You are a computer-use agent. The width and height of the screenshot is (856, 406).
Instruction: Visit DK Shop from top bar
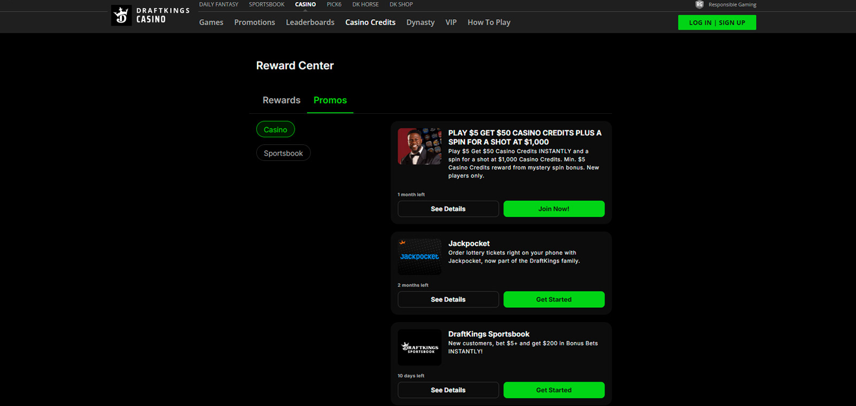(x=401, y=4)
